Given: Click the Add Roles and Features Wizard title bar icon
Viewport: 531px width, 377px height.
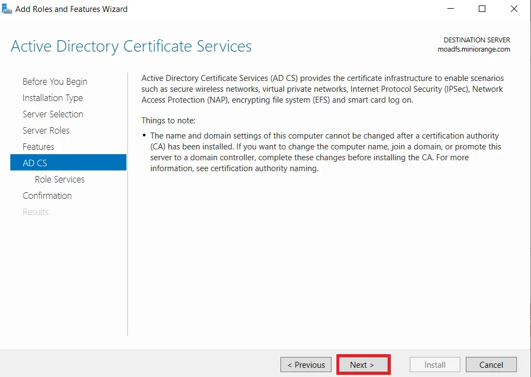Looking at the screenshot, I should coord(8,9).
